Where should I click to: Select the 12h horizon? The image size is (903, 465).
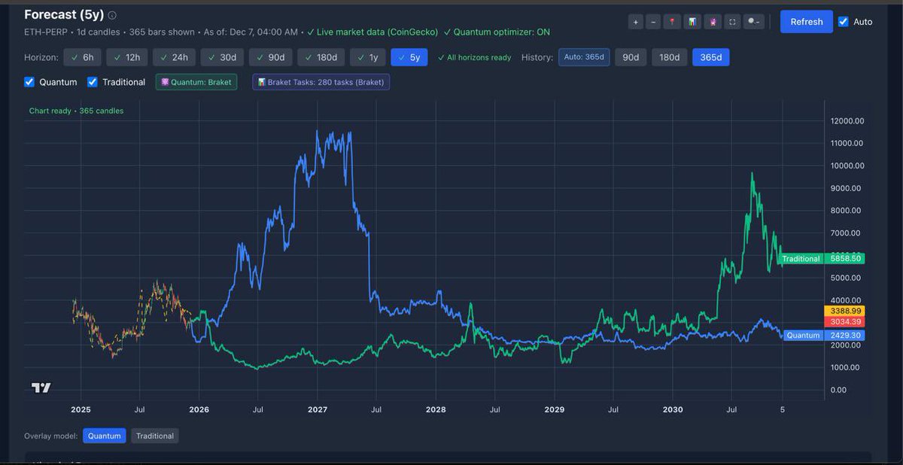127,57
